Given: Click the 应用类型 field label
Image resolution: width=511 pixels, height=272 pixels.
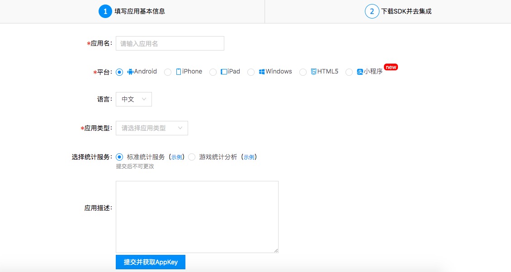Looking at the screenshot, I should (x=96, y=129).
